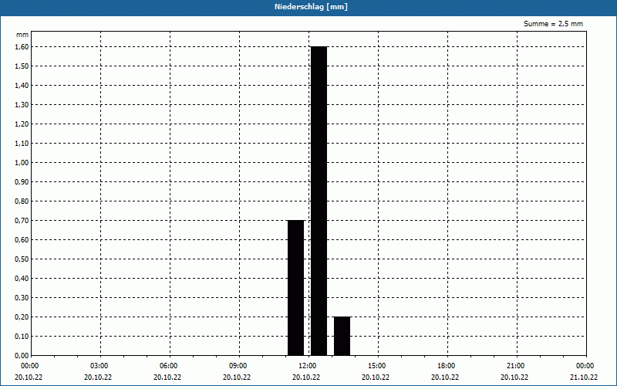Click the 0,70 y-axis value
The image size is (617, 386).
point(22,220)
